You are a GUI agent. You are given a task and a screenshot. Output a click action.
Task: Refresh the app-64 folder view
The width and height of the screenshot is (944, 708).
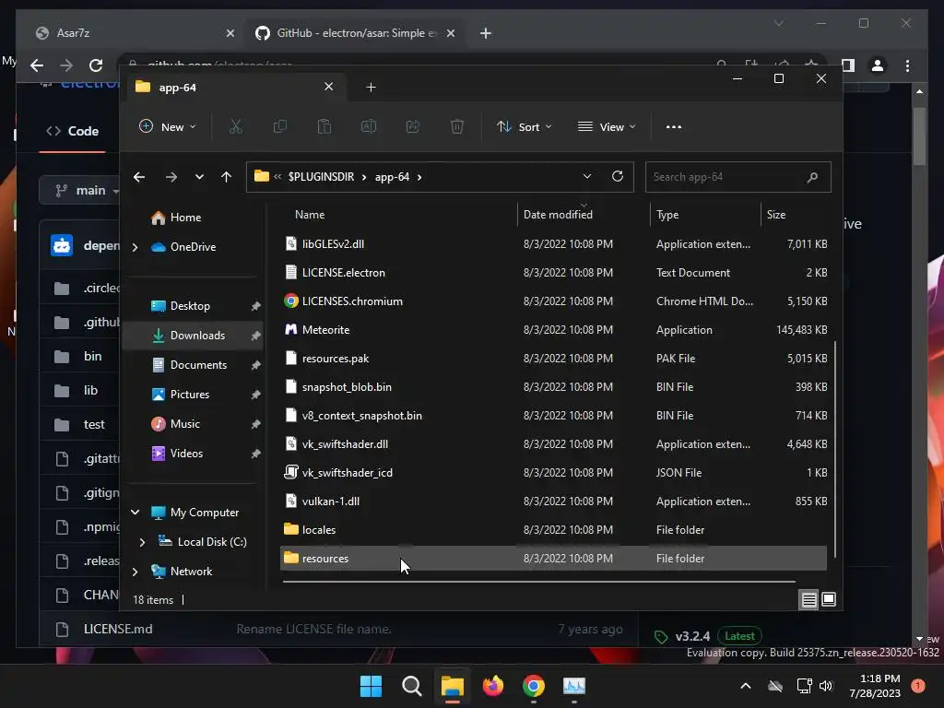tap(617, 176)
